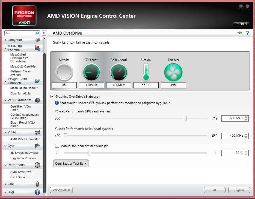The width and height of the screenshot is (255, 199).
Task: Click the search magnifier icon
Action: (37, 33)
